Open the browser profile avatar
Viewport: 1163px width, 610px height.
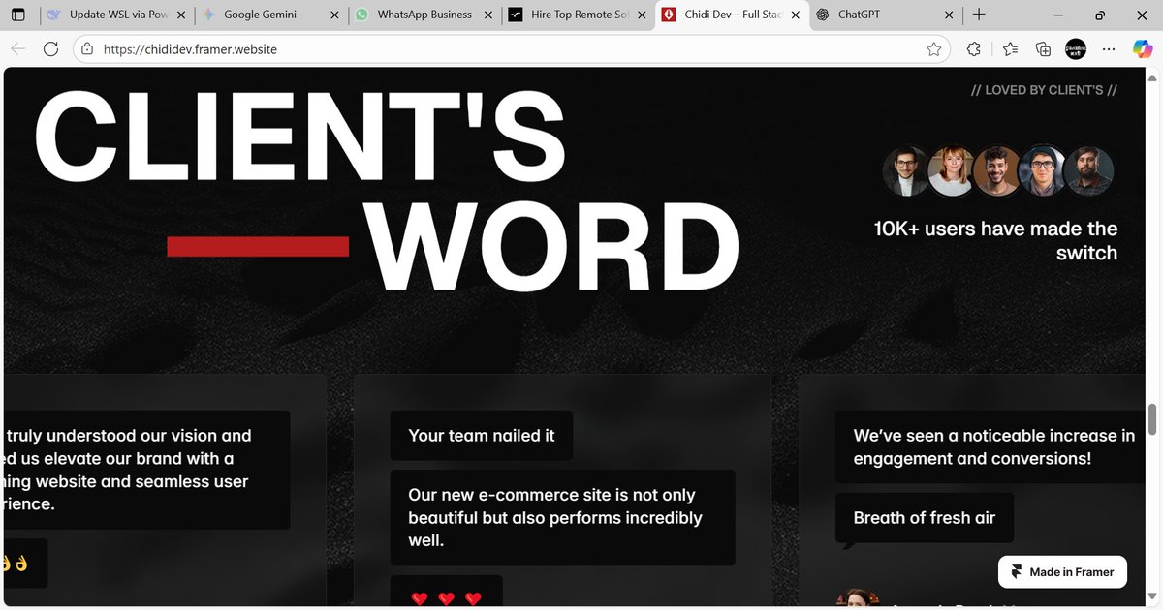point(1076,48)
